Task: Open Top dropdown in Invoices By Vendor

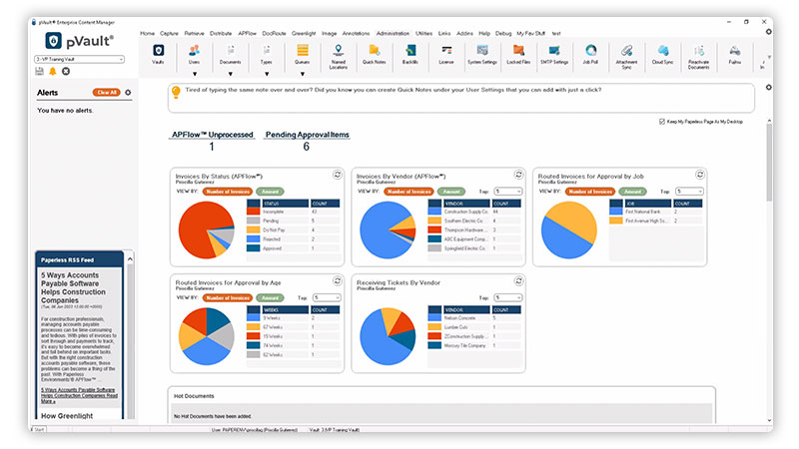Action: (508, 192)
